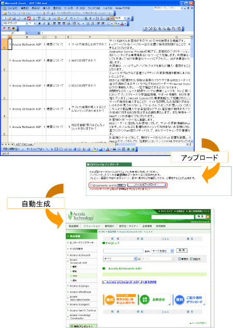Click the Merge and Center icon
The image size is (233, 328).
[68, 23]
